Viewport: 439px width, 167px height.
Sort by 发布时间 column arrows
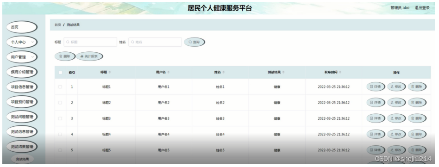point(340,72)
